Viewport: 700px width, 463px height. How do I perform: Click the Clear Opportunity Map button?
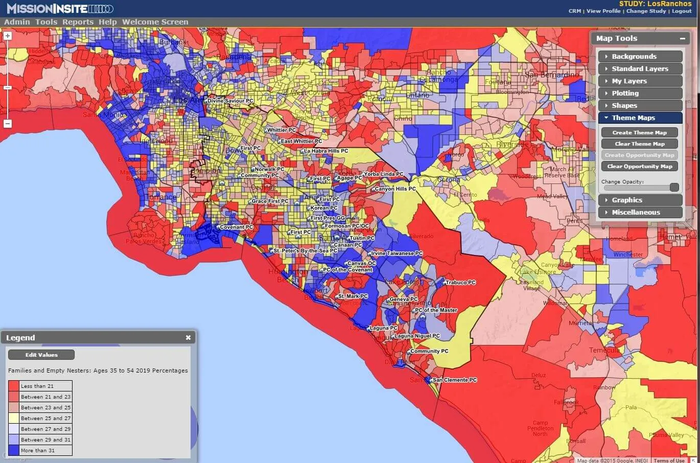click(x=639, y=166)
